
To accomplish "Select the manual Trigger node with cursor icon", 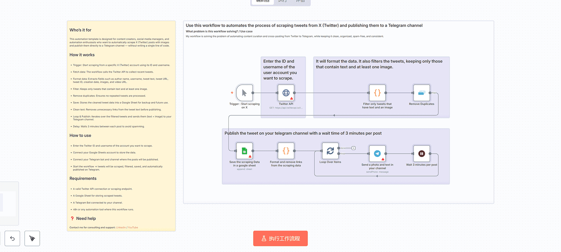I will [244, 93].
